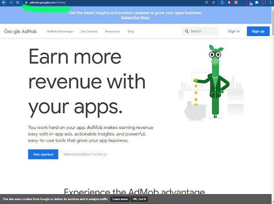Click the Google AdMob logo
274x204 pixels.
(21, 31)
